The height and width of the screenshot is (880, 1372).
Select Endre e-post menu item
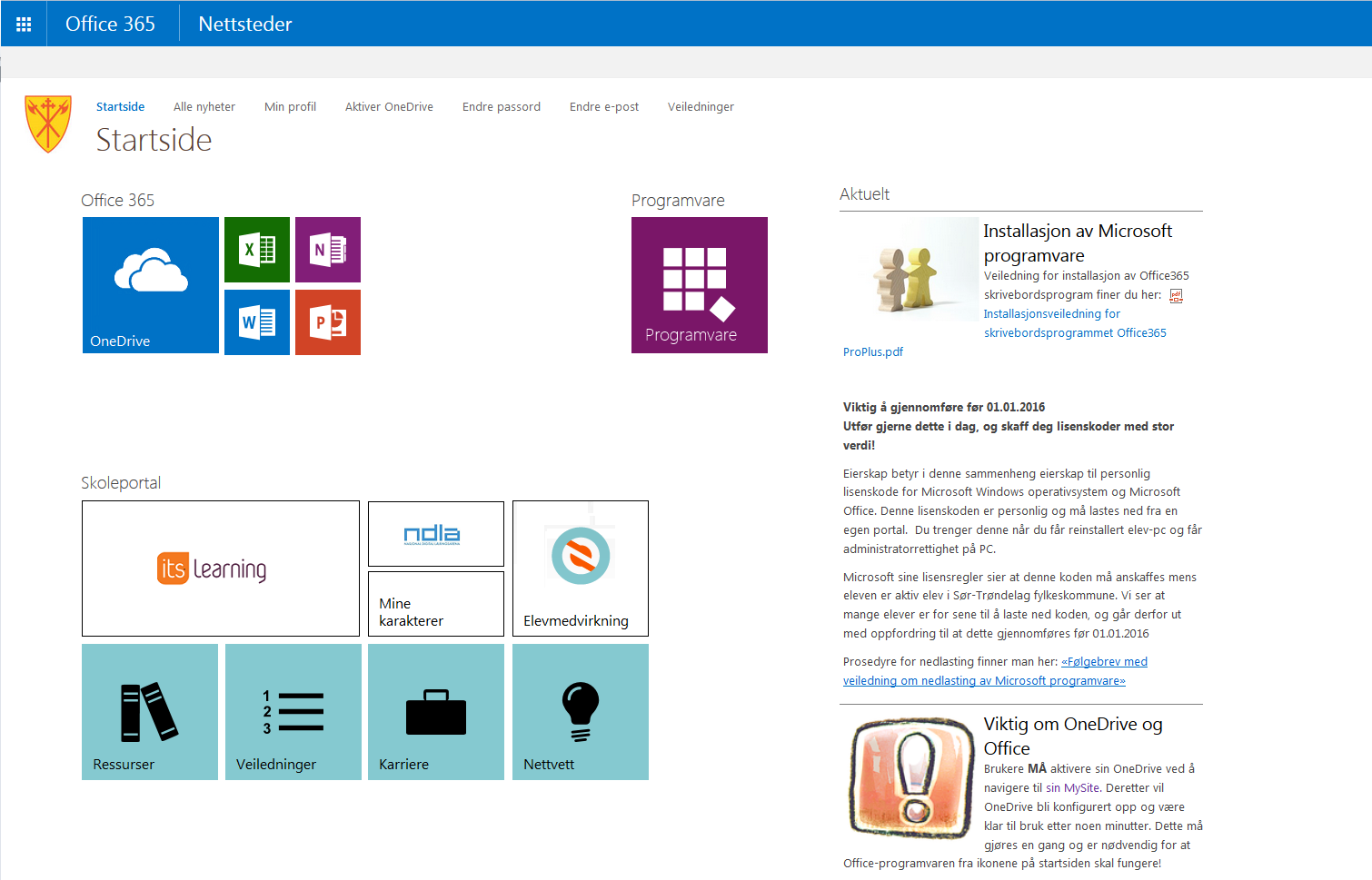pos(604,106)
